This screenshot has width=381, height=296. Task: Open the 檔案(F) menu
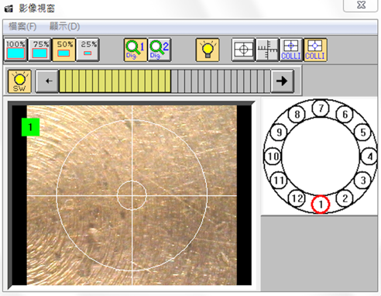click(x=22, y=26)
